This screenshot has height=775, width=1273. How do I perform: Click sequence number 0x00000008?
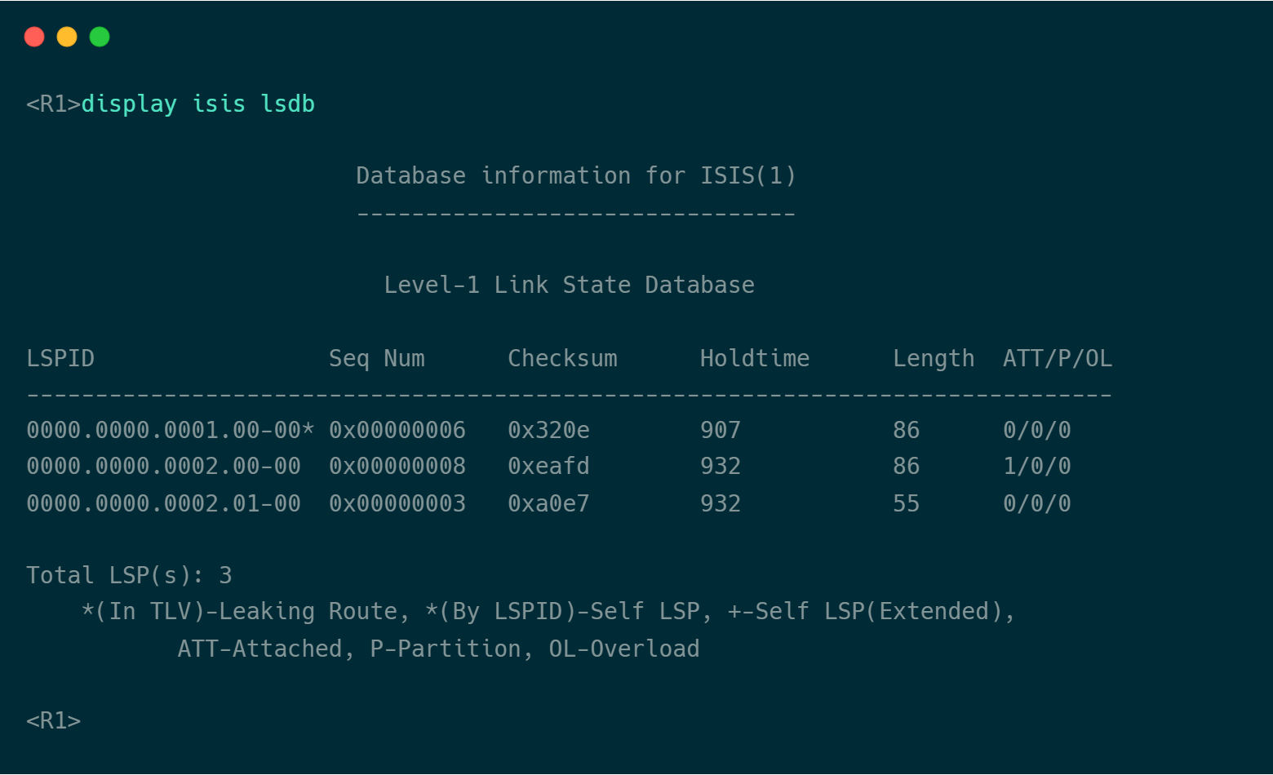pos(397,467)
